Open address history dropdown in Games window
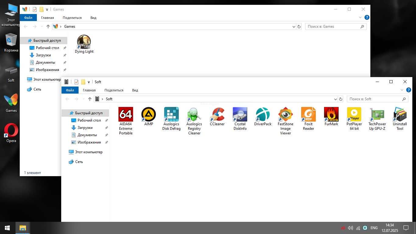Image resolution: width=416 pixels, height=234 pixels. click(294, 27)
